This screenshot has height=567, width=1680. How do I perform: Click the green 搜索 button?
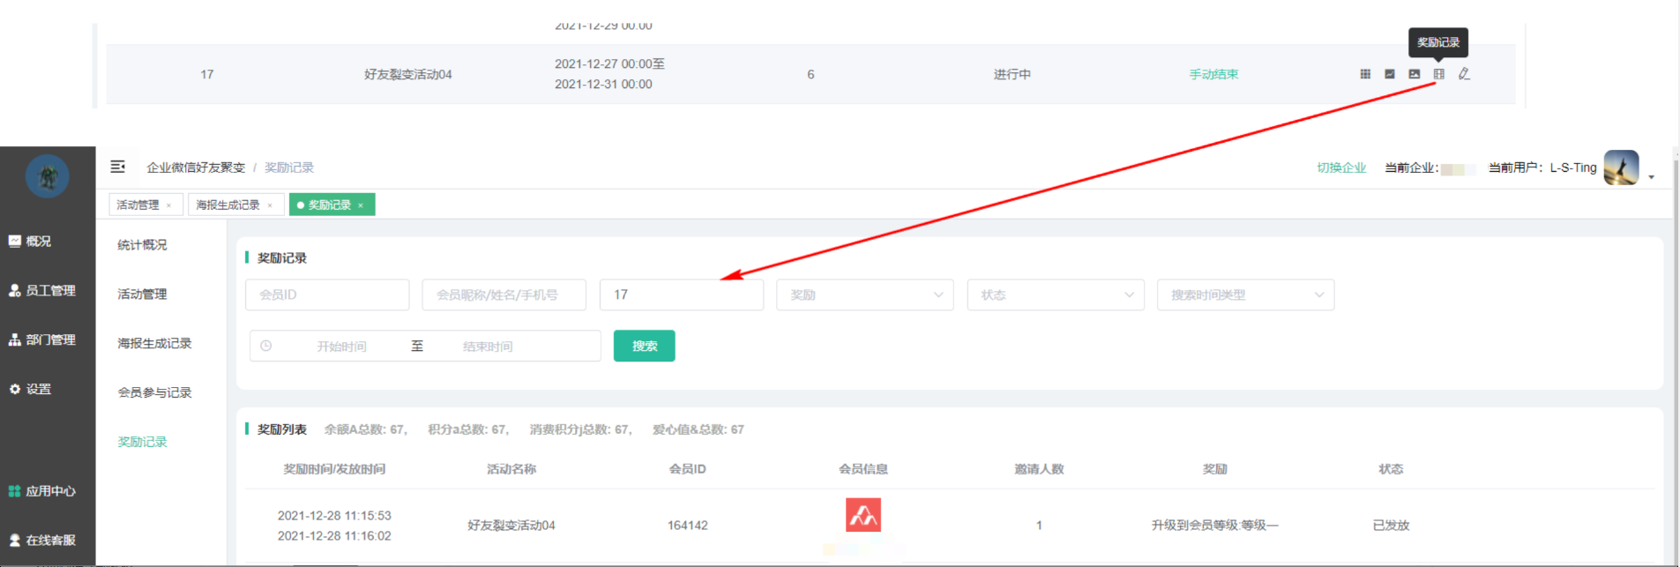pyautogui.click(x=644, y=346)
